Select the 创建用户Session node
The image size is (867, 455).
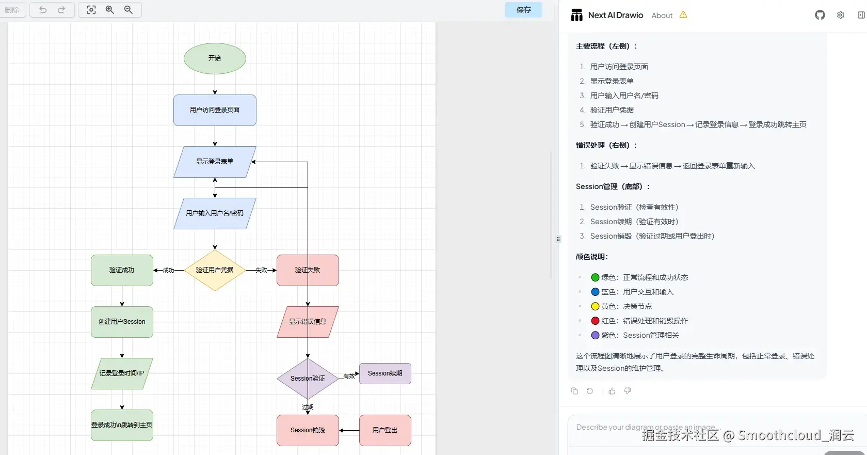122,322
